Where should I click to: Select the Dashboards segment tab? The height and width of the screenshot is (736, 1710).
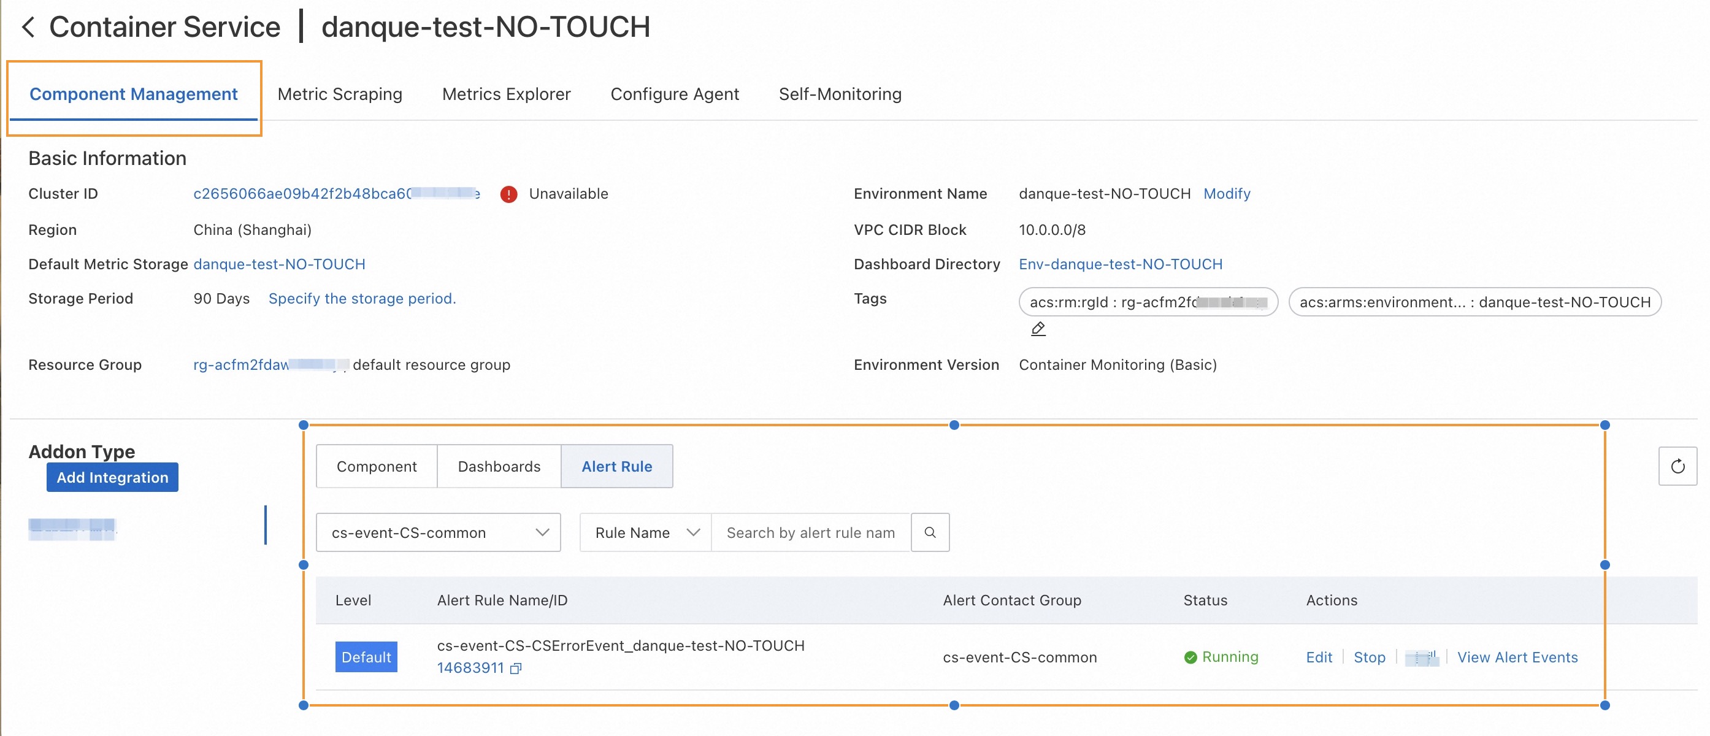(x=499, y=467)
